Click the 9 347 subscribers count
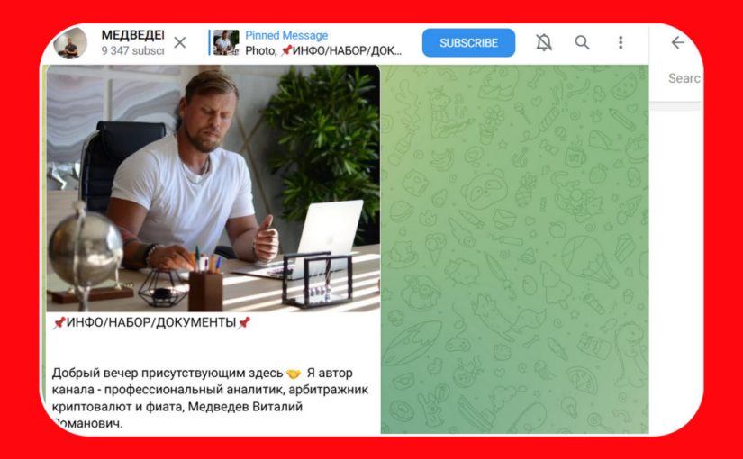The image size is (743, 459). click(x=132, y=50)
